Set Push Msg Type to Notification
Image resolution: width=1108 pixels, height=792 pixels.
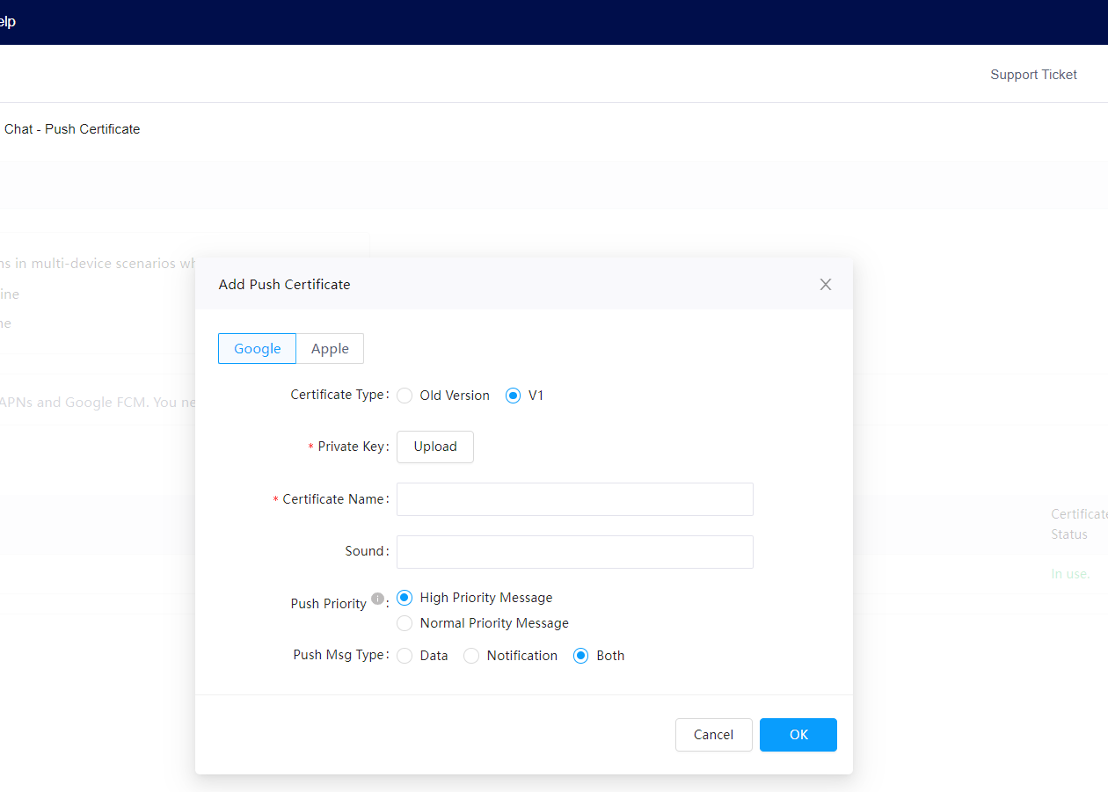[x=471, y=656]
